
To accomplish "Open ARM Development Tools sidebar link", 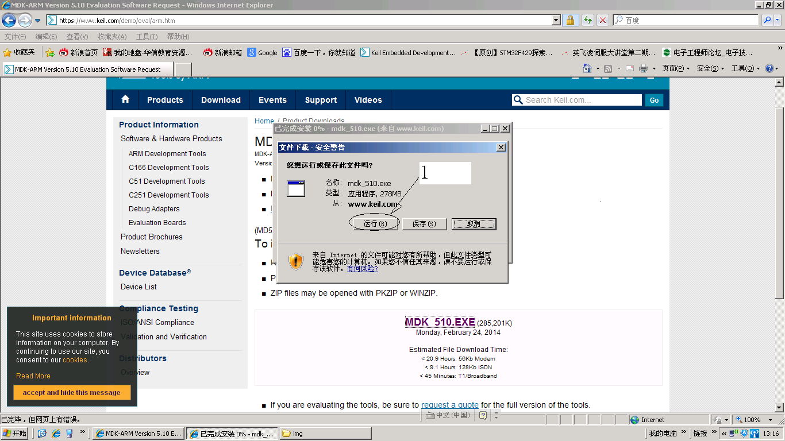I will coord(167,154).
